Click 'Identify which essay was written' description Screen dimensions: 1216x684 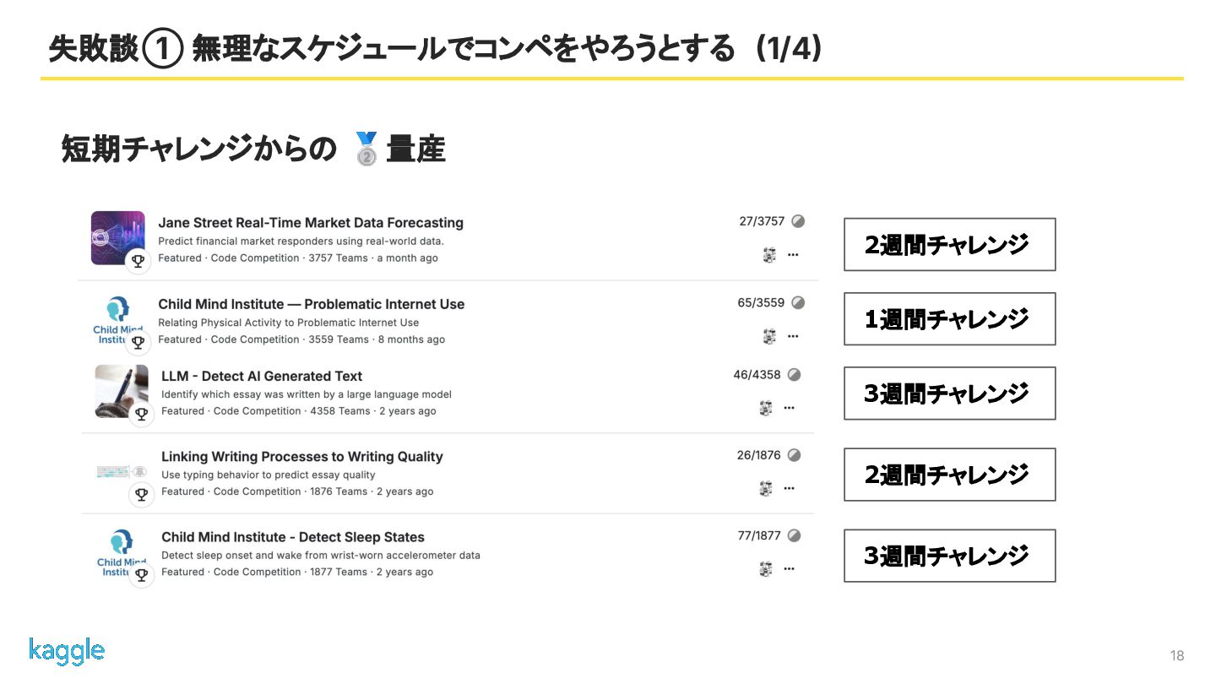[307, 394]
